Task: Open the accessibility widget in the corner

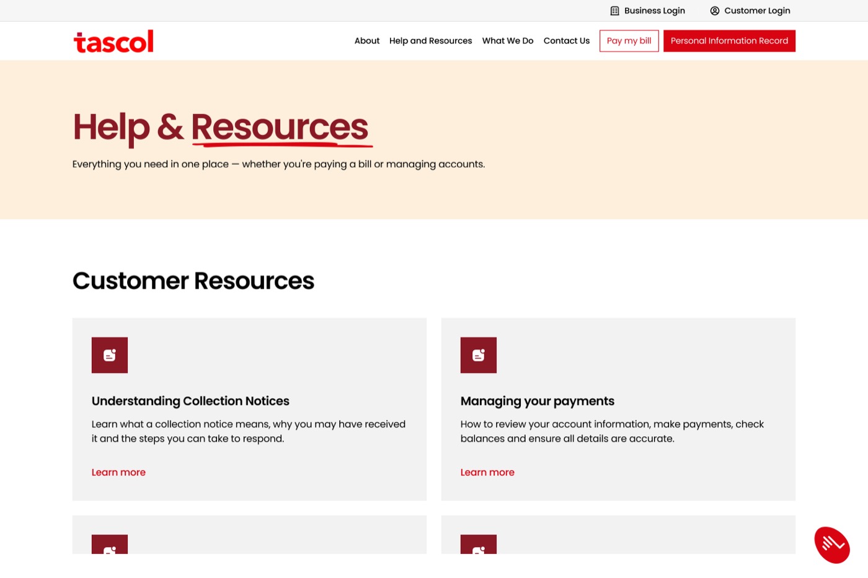Action: click(832, 545)
